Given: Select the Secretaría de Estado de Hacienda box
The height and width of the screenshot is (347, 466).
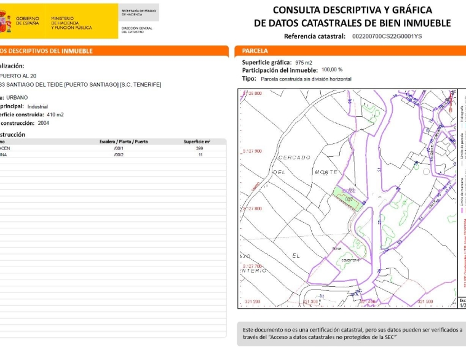Looking at the screenshot, I should [138, 13].
